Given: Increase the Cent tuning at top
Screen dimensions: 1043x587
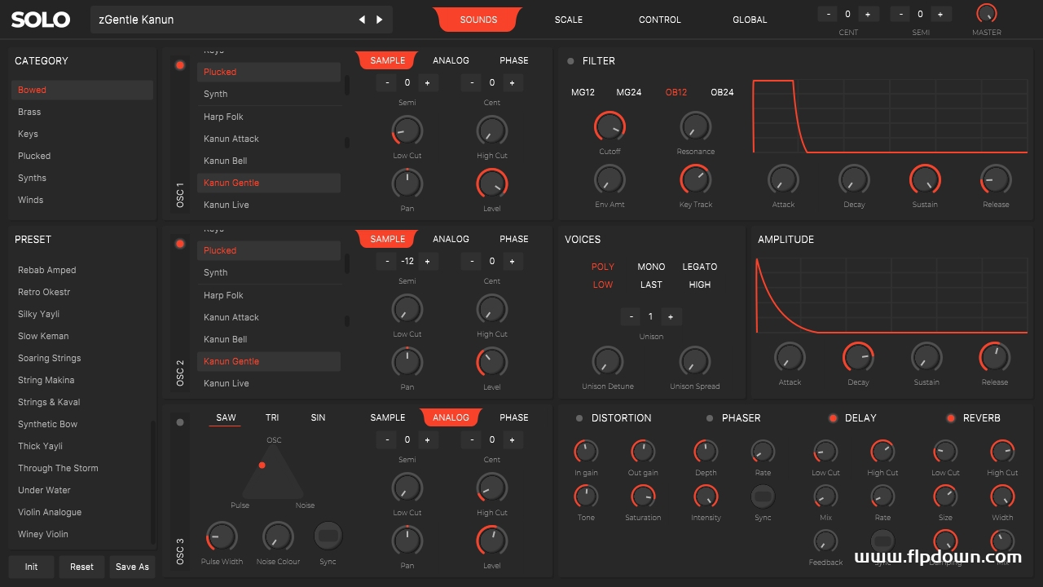Looking at the screenshot, I should (x=867, y=14).
